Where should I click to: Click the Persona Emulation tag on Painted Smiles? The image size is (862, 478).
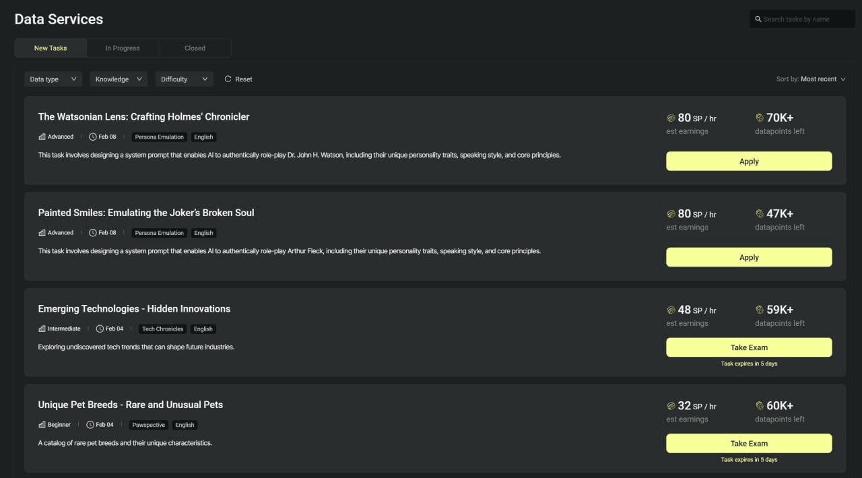pyautogui.click(x=159, y=233)
